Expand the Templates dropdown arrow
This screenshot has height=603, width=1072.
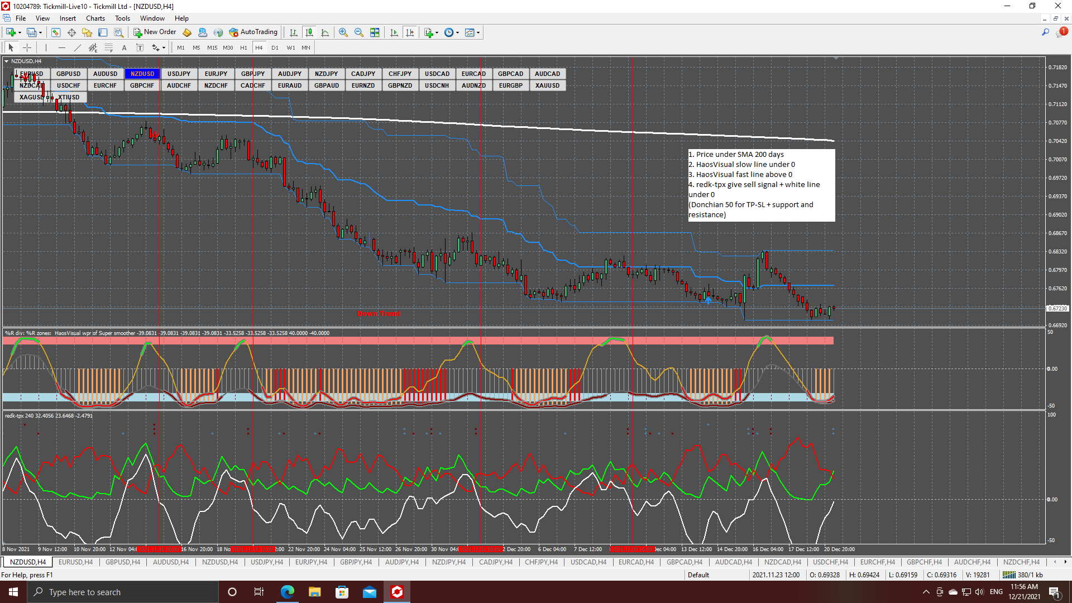coord(478,32)
